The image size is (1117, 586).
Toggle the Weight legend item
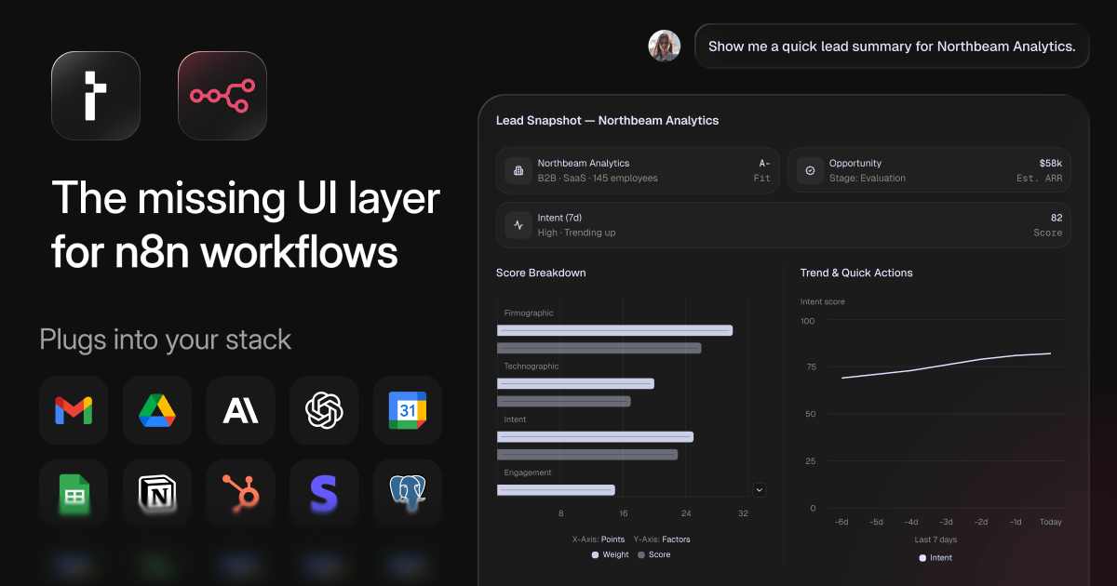pos(611,554)
